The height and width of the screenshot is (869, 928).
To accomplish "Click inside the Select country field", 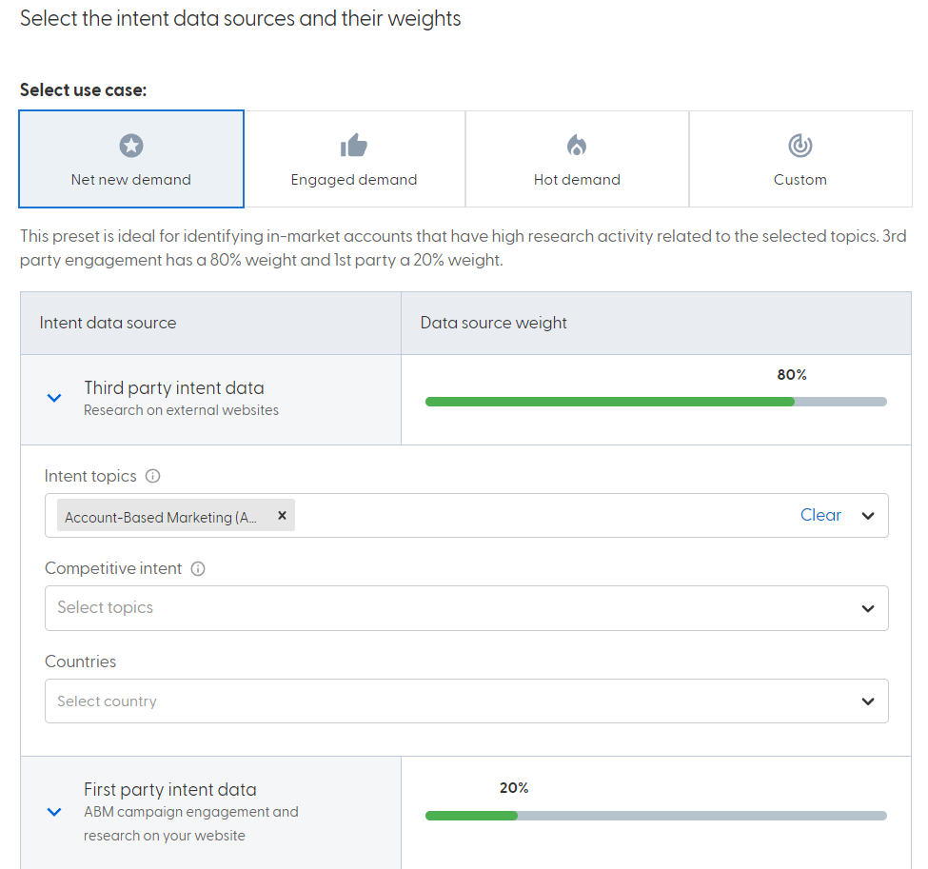I will (381, 701).
